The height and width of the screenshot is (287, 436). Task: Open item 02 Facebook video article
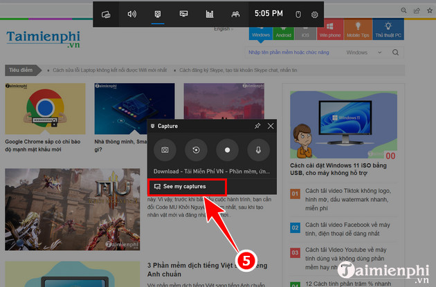pos(347,229)
